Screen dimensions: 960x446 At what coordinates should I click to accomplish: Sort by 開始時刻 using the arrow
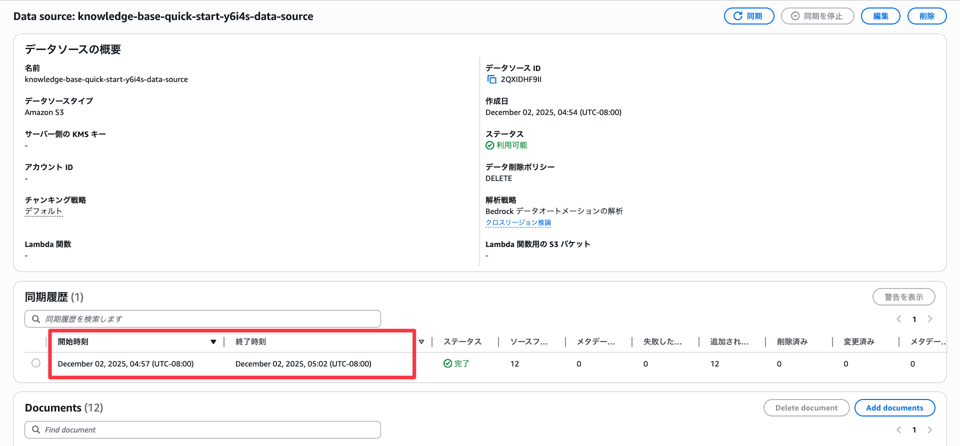coord(213,342)
